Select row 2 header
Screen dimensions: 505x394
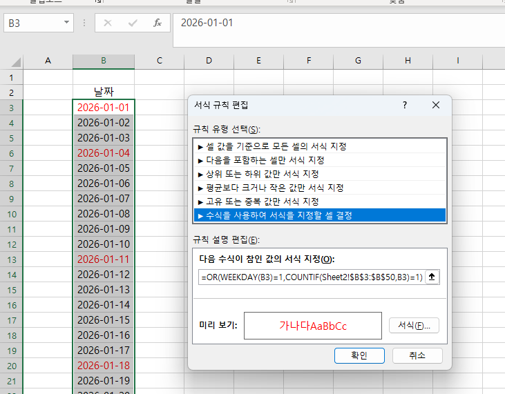tap(11, 92)
